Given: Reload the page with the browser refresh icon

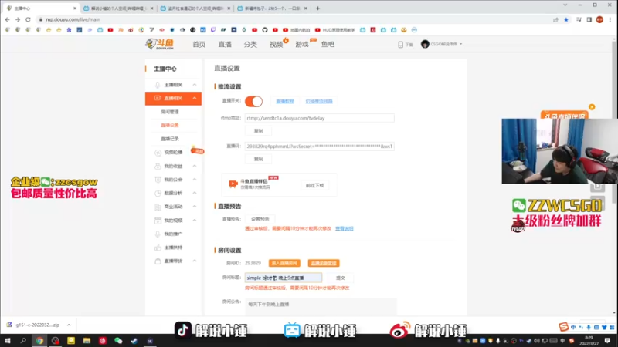Looking at the screenshot, I should pyautogui.click(x=28, y=19).
